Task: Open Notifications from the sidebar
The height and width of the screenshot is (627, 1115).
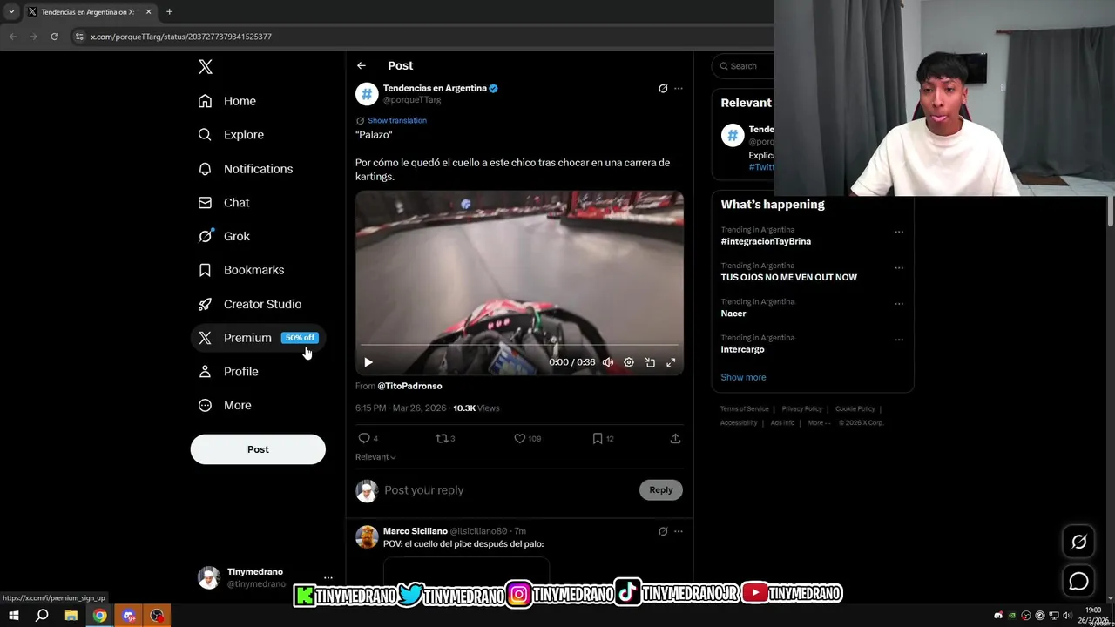Action: pos(246,169)
